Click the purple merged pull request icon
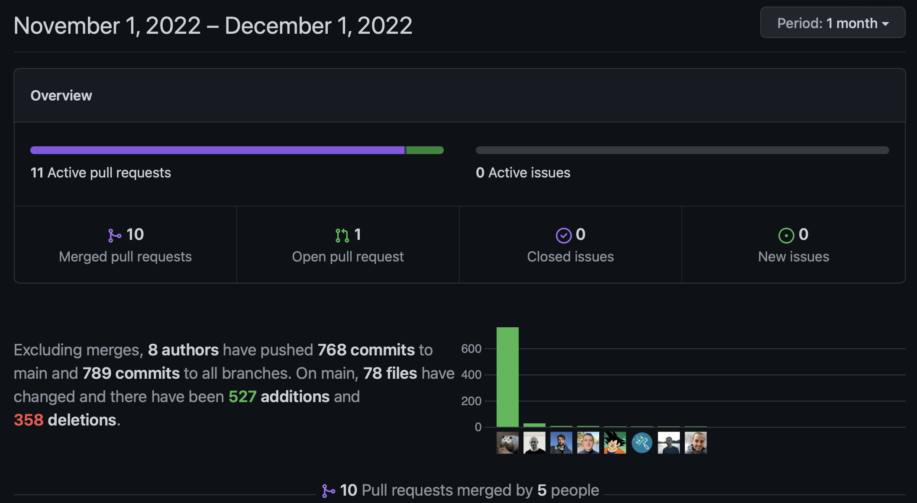Screen dimensions: 917x503 [114, 235]
